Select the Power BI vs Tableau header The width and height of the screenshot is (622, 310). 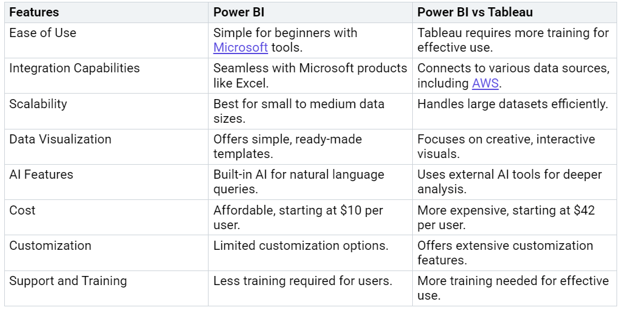475,12
